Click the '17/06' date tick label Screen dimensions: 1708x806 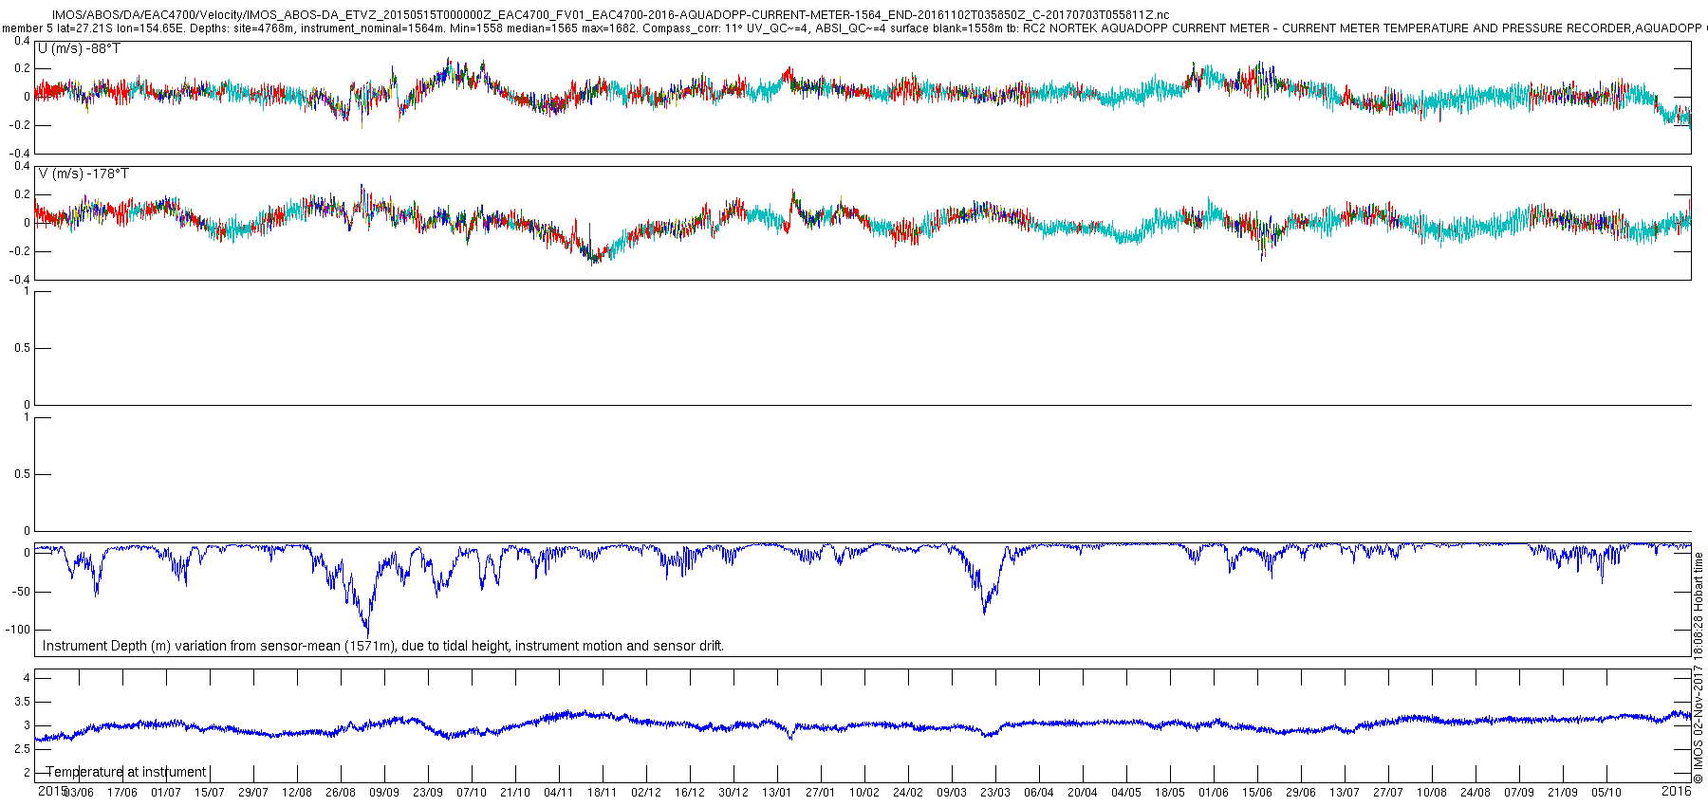click(122, 793)
